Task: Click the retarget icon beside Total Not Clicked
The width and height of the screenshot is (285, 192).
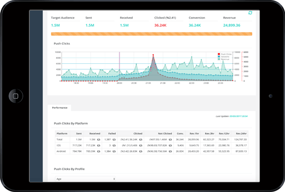Action: pos(170,140)
